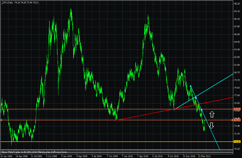242x158 pixels.
Task: Click the 31 Mar 2011 date label
Action: pyautogui.click(x=204, y=156)
